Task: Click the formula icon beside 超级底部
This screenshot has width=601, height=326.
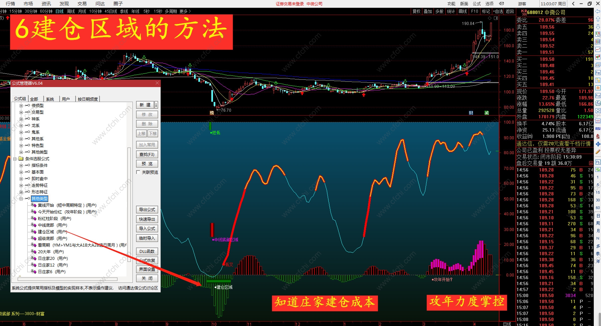Action: (34, 238)
